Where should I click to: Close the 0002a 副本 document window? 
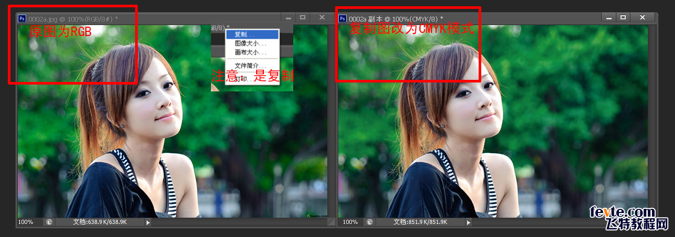point(643,18)
